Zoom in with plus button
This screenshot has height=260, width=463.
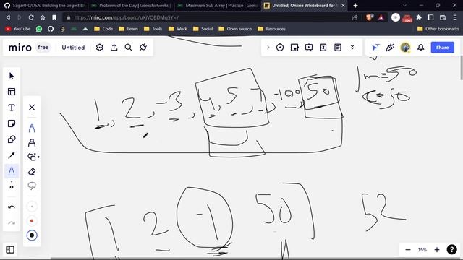437,250
